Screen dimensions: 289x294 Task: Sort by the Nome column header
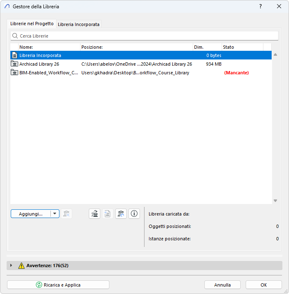50,47
